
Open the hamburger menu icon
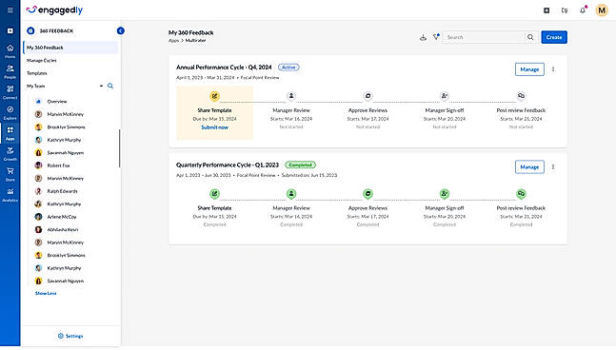pos(10,10)
